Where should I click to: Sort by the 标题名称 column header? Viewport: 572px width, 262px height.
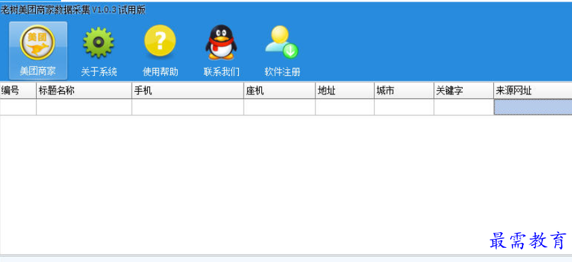point(84,91)
